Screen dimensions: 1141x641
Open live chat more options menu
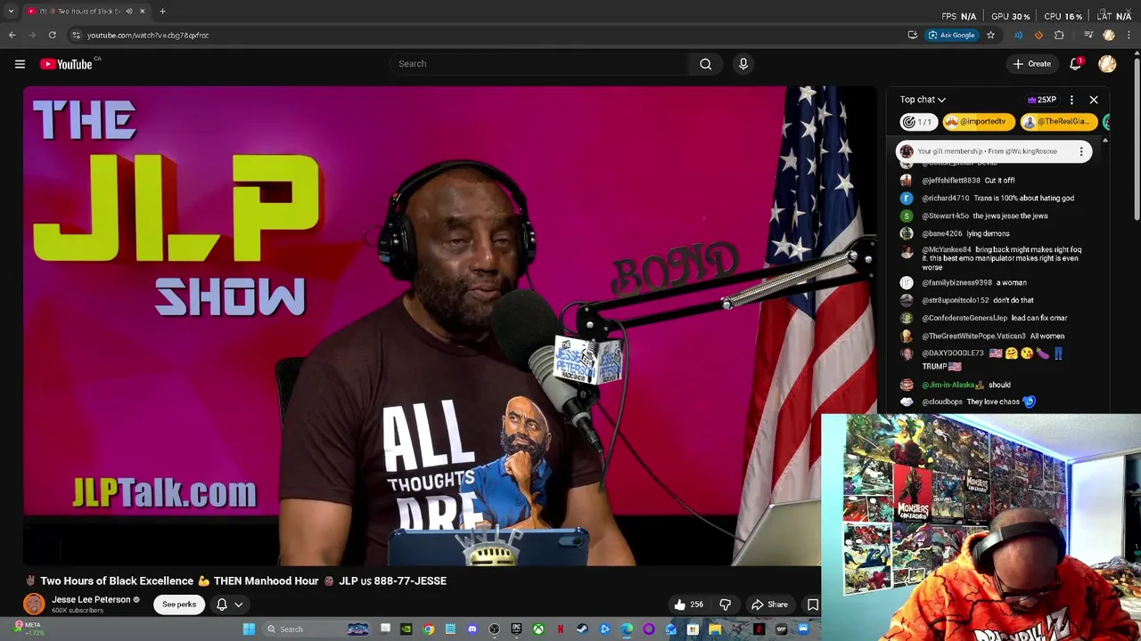pos(1071,100)
